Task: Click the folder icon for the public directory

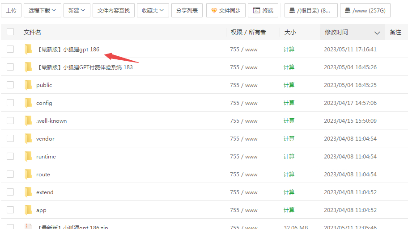Action: (29, 85)
